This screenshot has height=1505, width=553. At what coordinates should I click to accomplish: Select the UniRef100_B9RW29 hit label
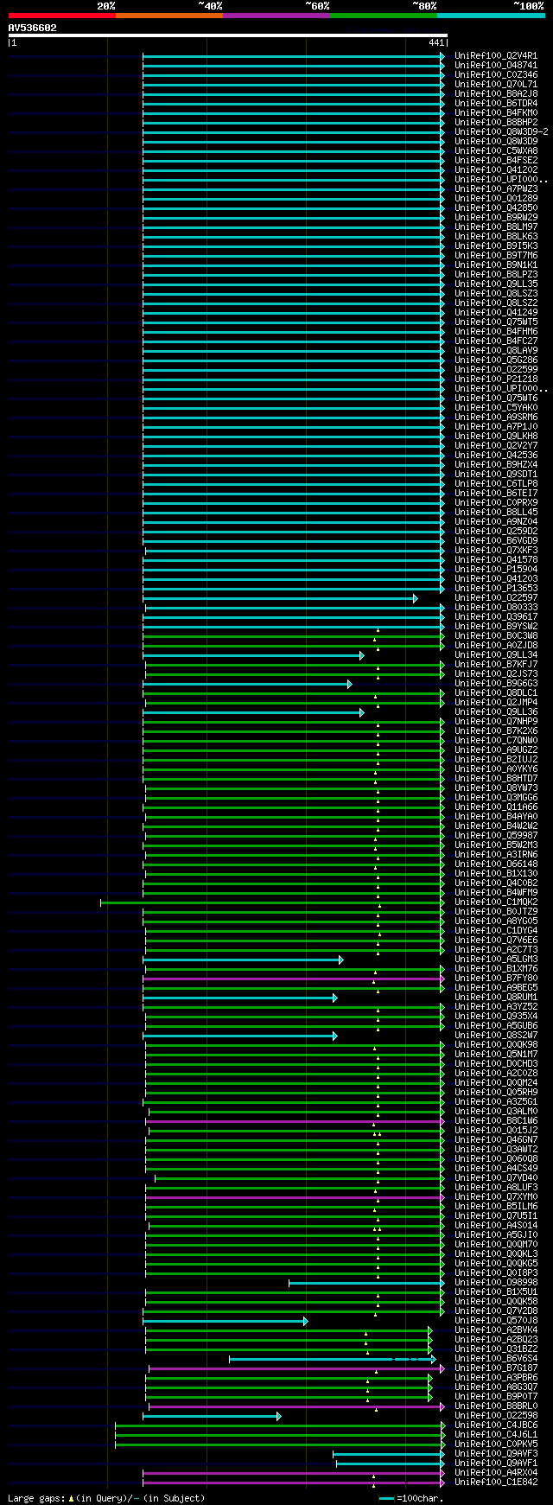(496, 217)
